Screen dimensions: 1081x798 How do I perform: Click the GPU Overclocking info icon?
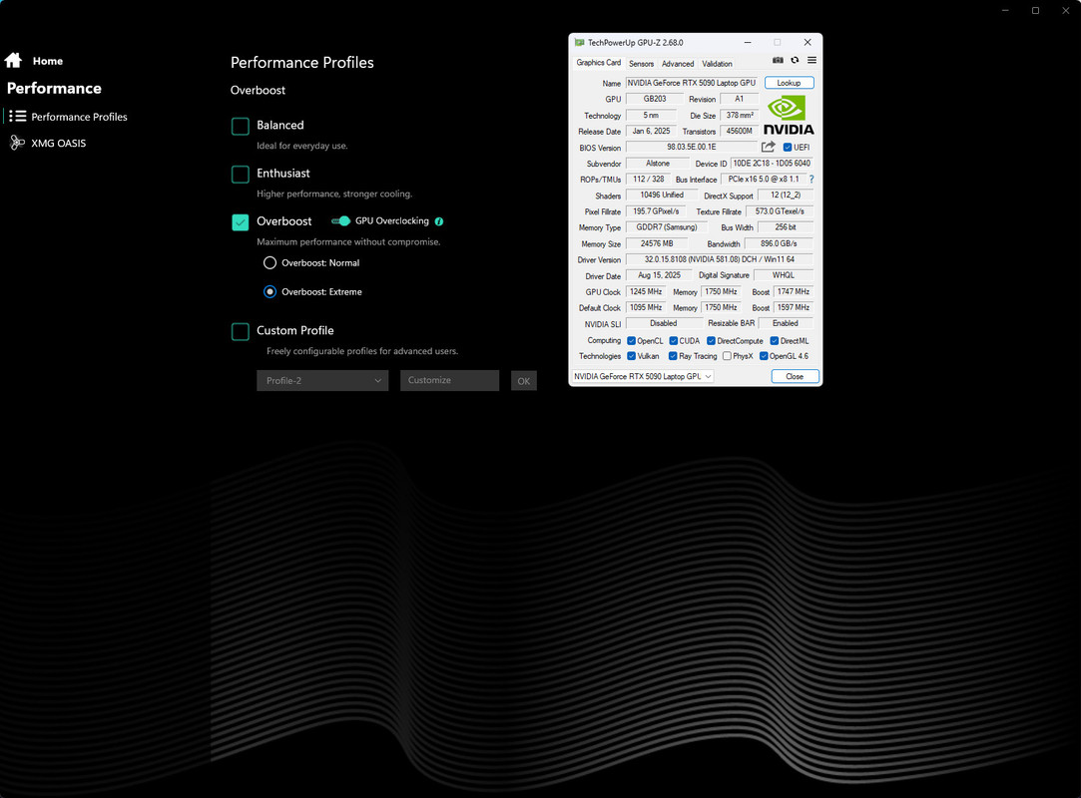[x=439, y=221]
